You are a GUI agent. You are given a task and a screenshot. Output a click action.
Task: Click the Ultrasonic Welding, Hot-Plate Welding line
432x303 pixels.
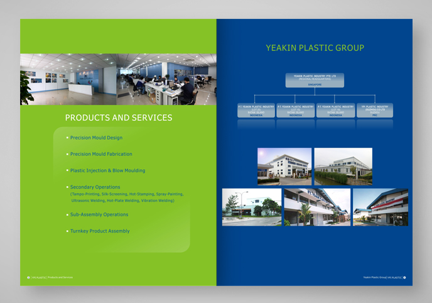122,201
